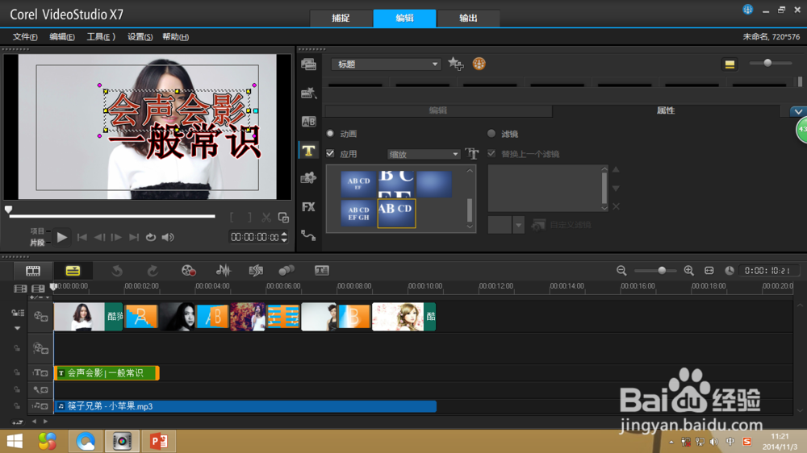Image resolution: width=807 pixels, height=453 pixels.
Task: Switch to the 捕捉 step tab
Action: [x=341, y=18]
